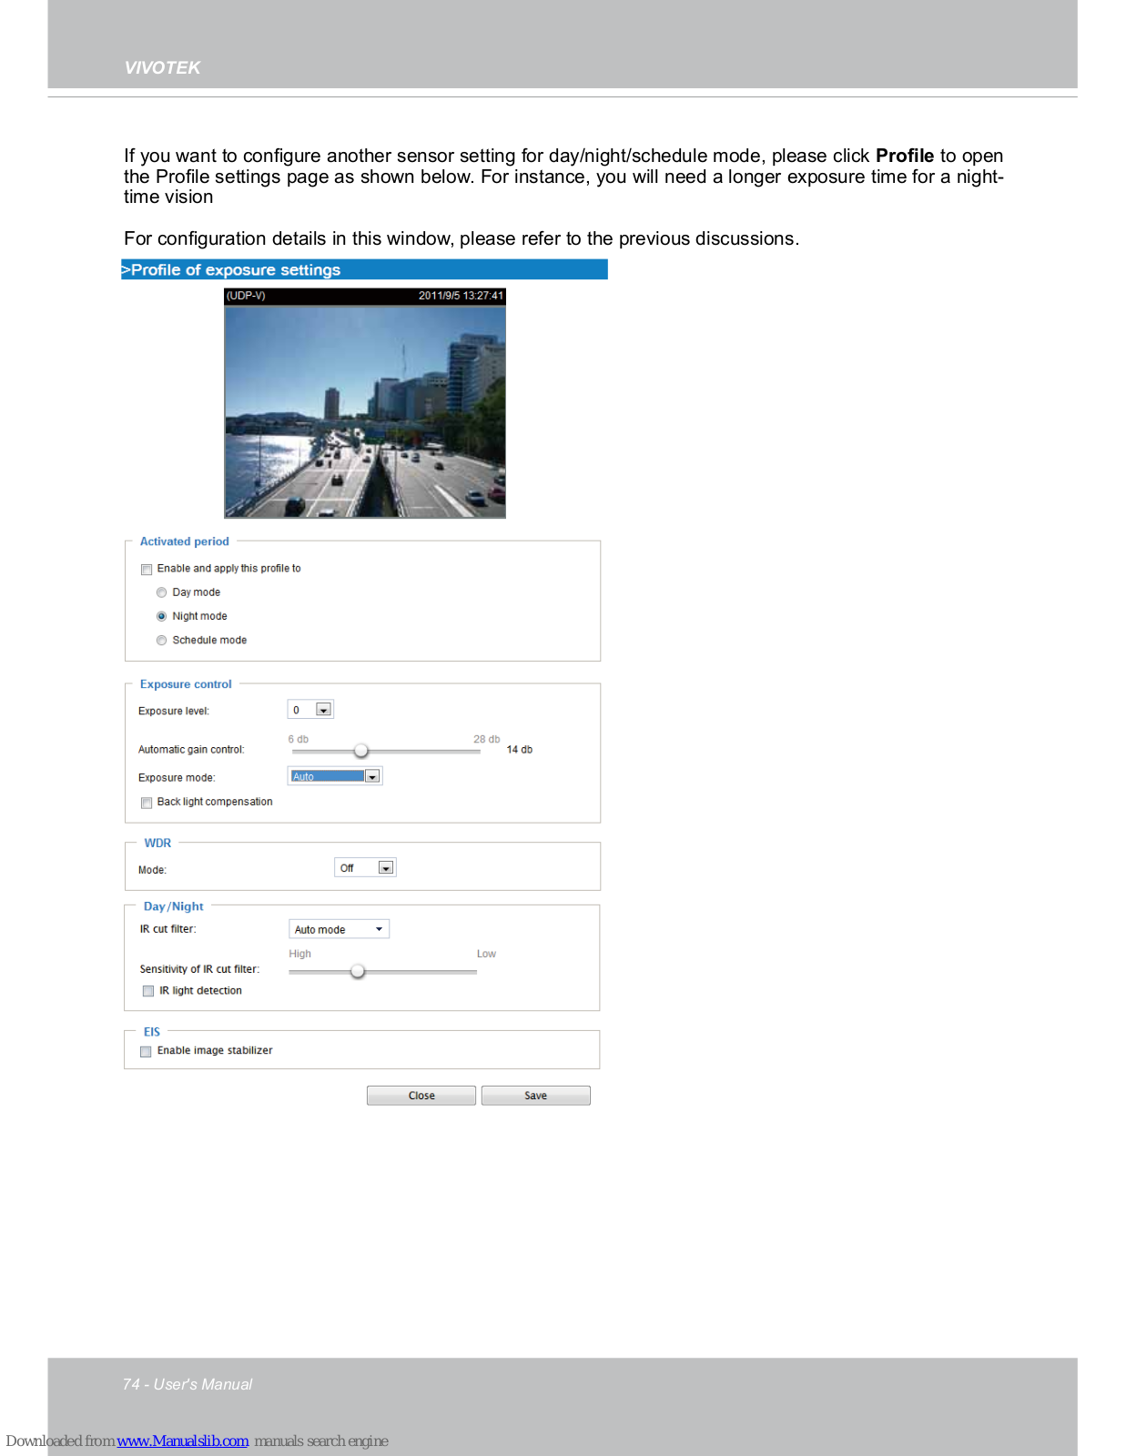Check Enable image stabilizer

pyautogui.click(x=146, y=1051)
